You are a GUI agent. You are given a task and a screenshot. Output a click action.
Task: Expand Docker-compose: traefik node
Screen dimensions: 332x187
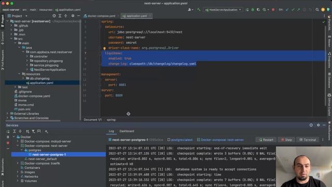tap(18, 164)
